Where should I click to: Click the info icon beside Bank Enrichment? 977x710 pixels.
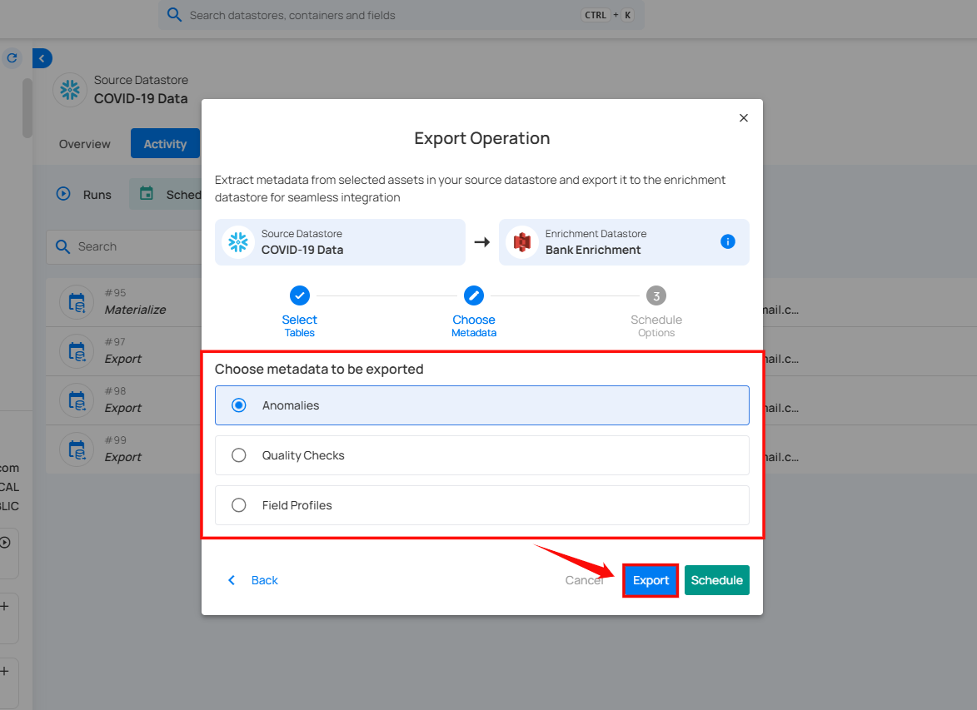point(728,241)
